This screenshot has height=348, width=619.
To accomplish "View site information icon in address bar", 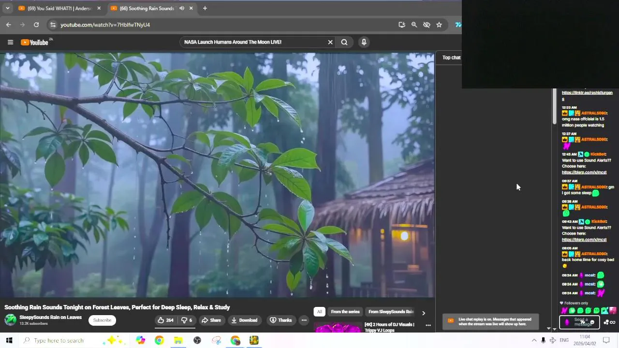I will [53, 25].
